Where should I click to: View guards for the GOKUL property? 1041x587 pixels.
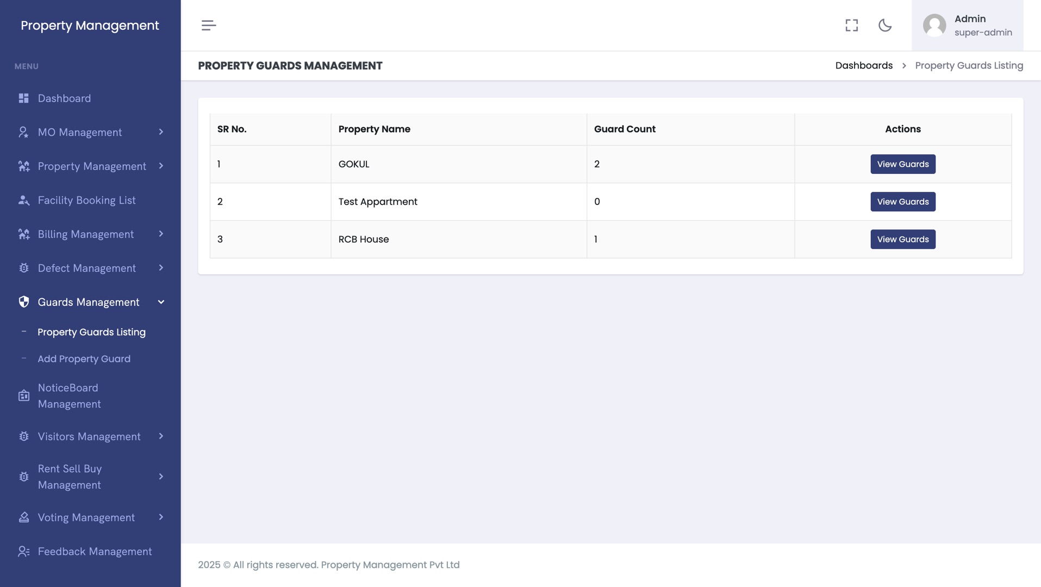click(902, 164)
